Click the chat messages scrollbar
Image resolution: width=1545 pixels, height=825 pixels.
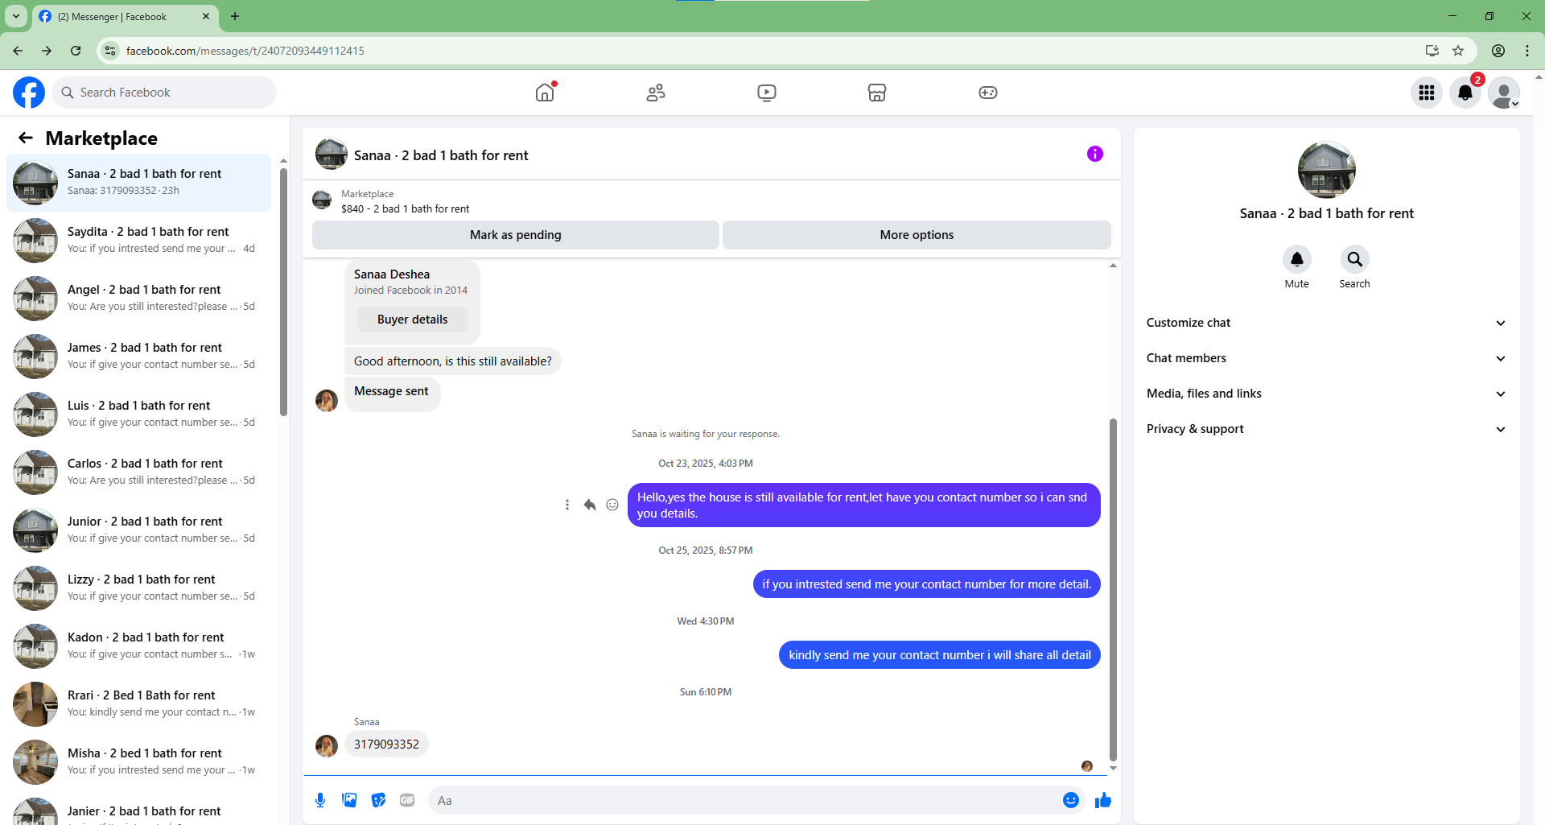pyautogui.click(x=1113, y=589)
